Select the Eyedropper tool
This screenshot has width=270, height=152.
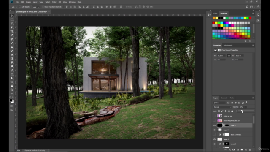point(12,35)
